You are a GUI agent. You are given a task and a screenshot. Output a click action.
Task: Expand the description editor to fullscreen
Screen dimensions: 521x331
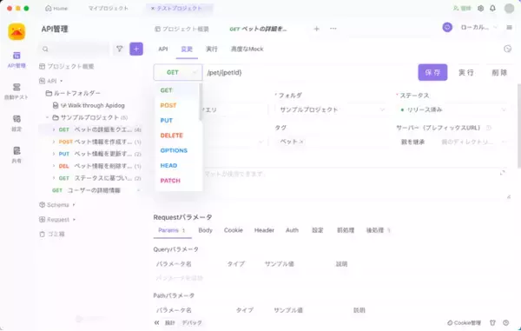[x=503, y=173]
